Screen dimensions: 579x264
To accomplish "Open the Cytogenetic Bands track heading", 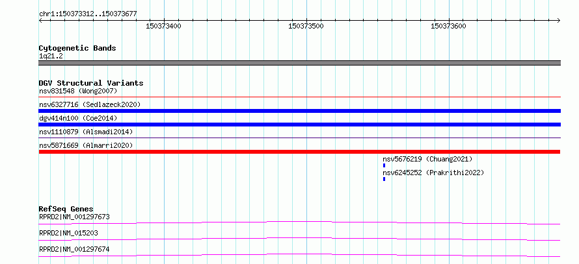I will click(77, 48).
